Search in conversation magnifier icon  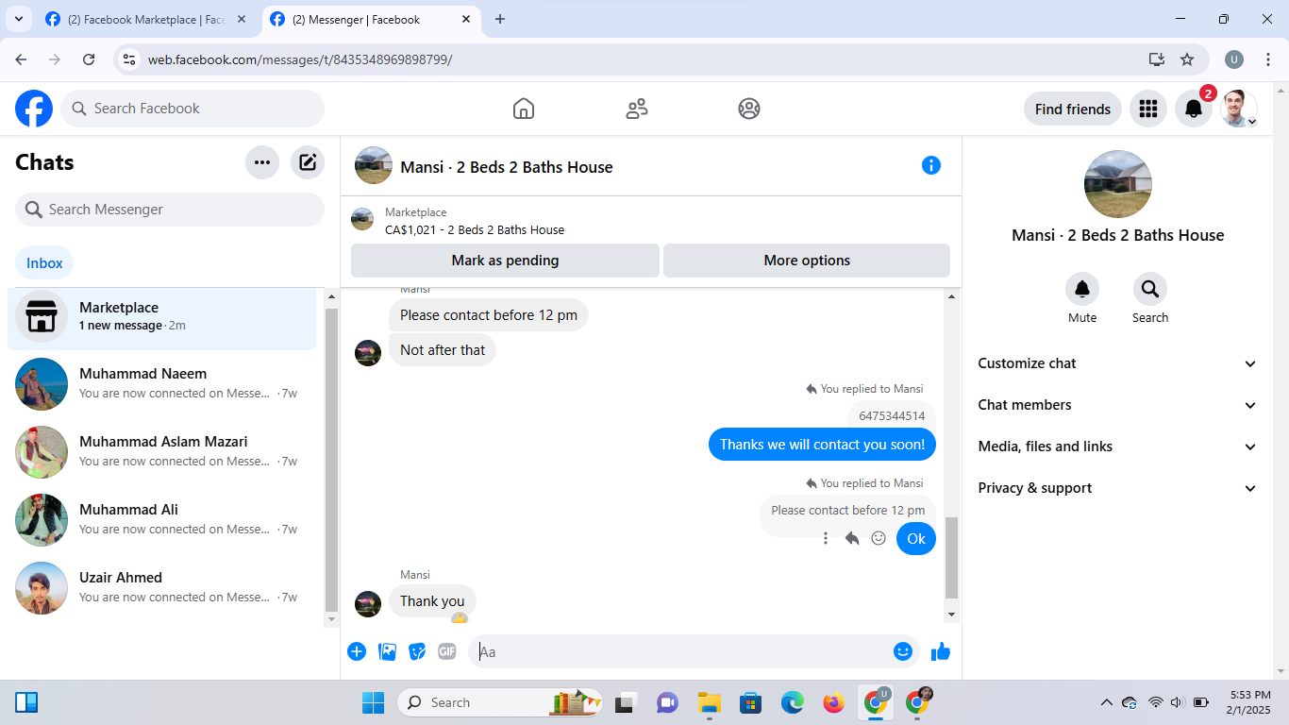(x=1150, y=289)
